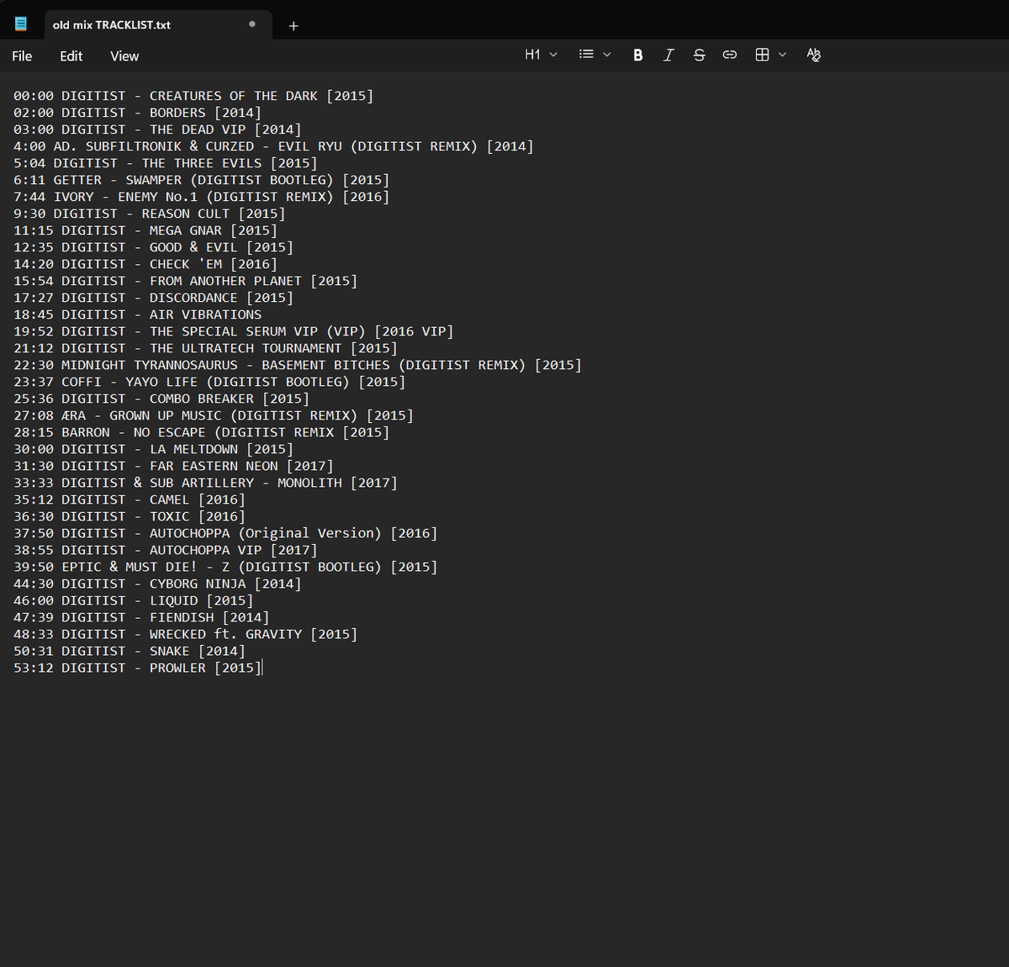Click the THE THREE EVILS line
1009x967 pixels.
point(165,163)
